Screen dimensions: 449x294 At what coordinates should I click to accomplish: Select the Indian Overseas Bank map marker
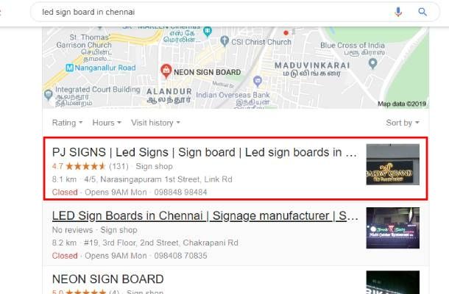pyautogui.click(x=258, y=82)
